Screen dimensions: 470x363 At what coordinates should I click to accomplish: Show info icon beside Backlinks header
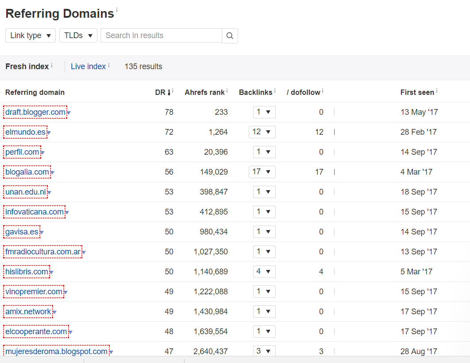274,90
